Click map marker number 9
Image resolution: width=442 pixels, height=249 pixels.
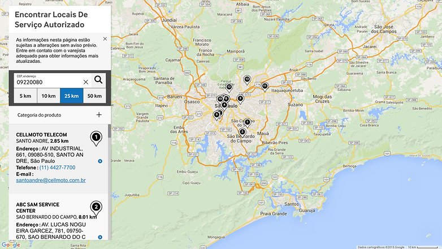(216, 115)
